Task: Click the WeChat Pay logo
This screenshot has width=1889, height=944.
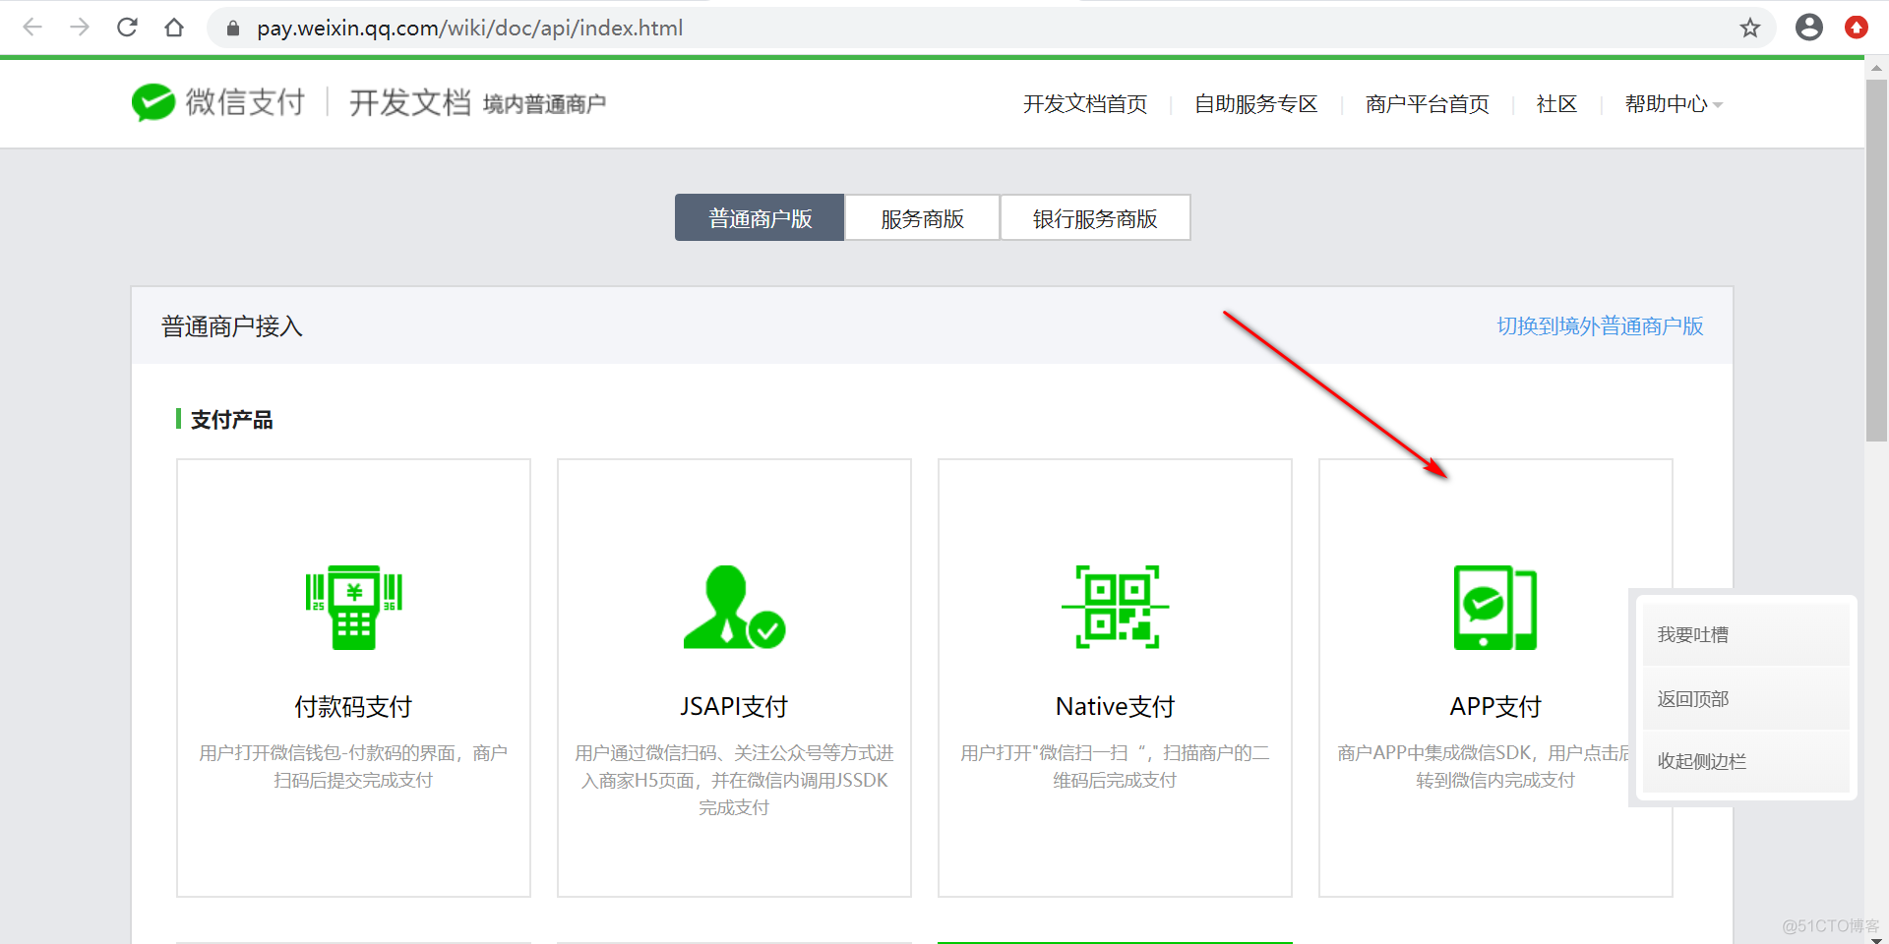Action: click(217, 102)
